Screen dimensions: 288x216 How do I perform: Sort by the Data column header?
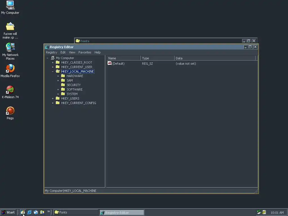coord(215,58)
